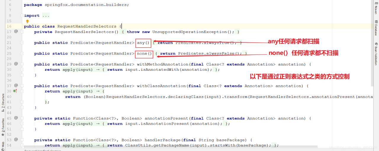Click the @ gutter icon on line 53
Image resolution: width=379 pixels, height=151 pixels.
click(16, 139)
